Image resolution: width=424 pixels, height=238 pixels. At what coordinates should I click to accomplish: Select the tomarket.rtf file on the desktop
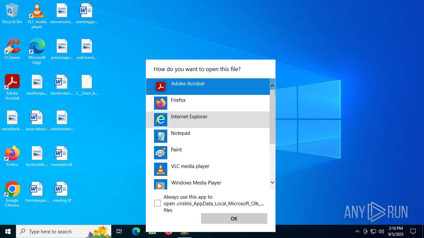tap(62, 156)
